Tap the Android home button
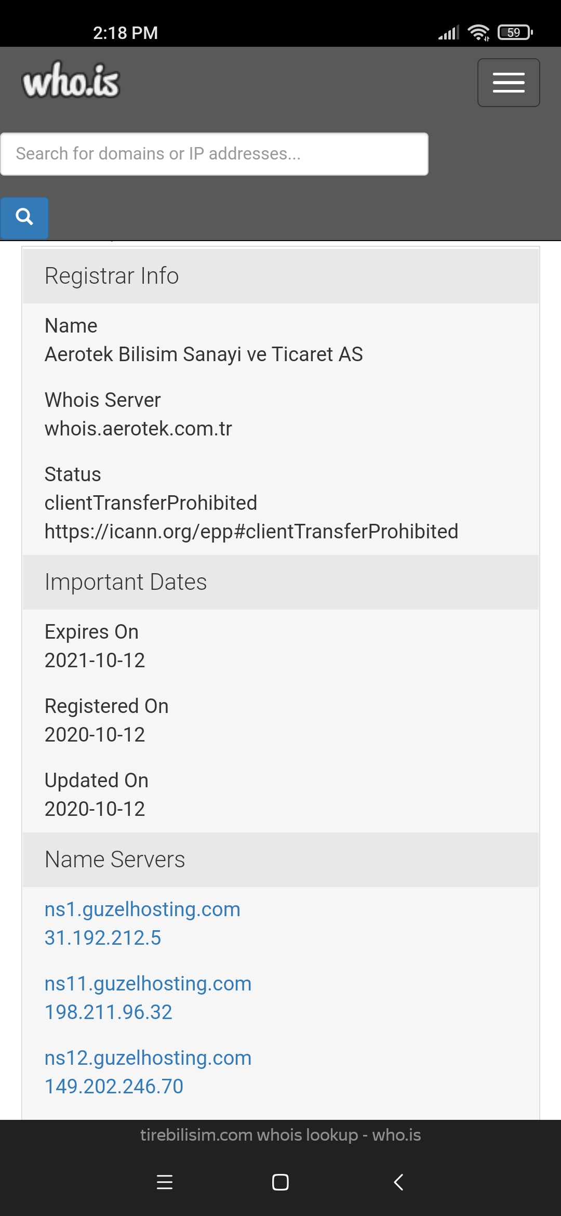 coord(280,1182)
